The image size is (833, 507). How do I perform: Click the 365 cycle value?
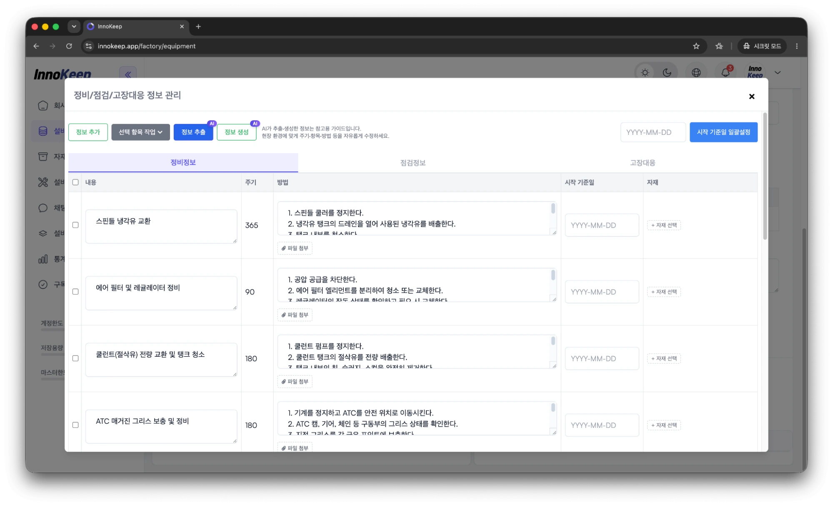click(x=252, y=225)
